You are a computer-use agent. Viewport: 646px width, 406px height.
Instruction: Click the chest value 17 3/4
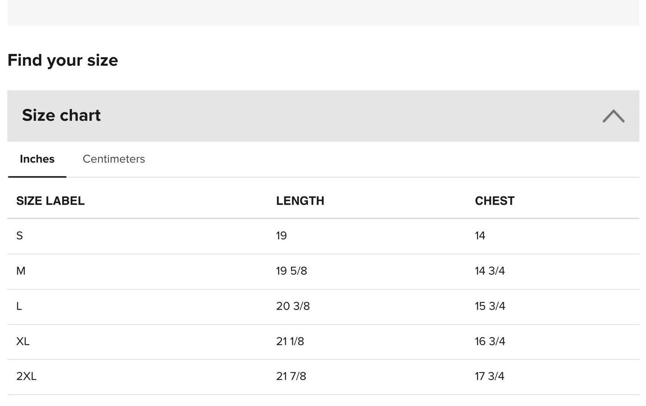(x=490, y=376)
